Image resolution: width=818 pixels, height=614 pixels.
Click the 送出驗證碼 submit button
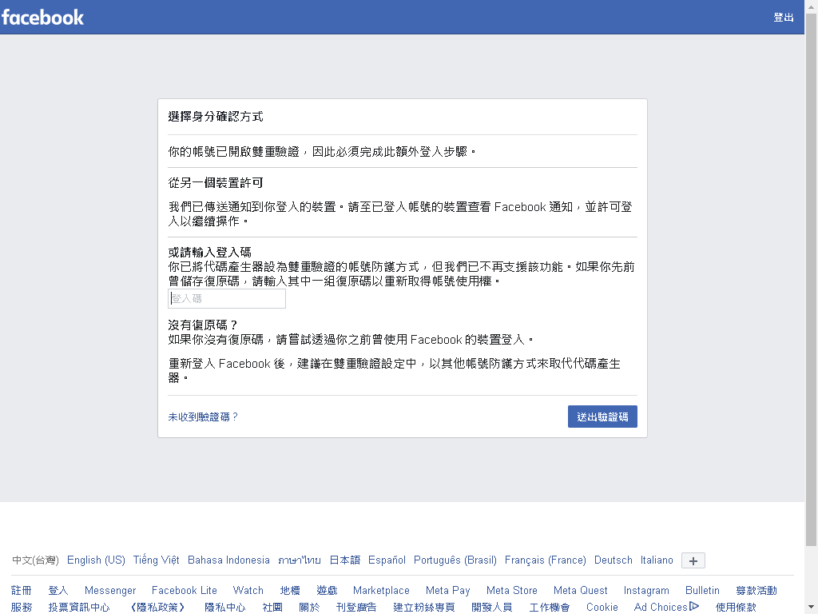(x=602, y=416)
